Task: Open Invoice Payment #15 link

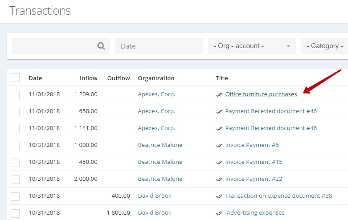Action: tap(254, 162)
